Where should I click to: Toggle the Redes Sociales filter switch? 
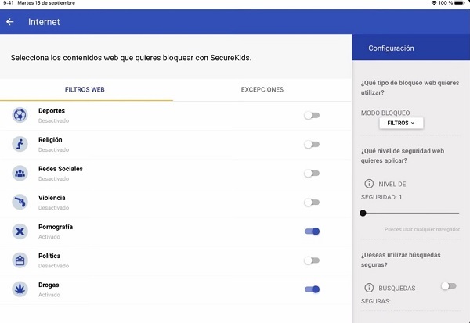(312, 174)
